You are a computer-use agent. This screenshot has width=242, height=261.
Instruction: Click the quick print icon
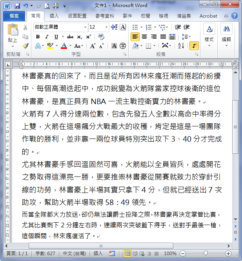[56, 6]
